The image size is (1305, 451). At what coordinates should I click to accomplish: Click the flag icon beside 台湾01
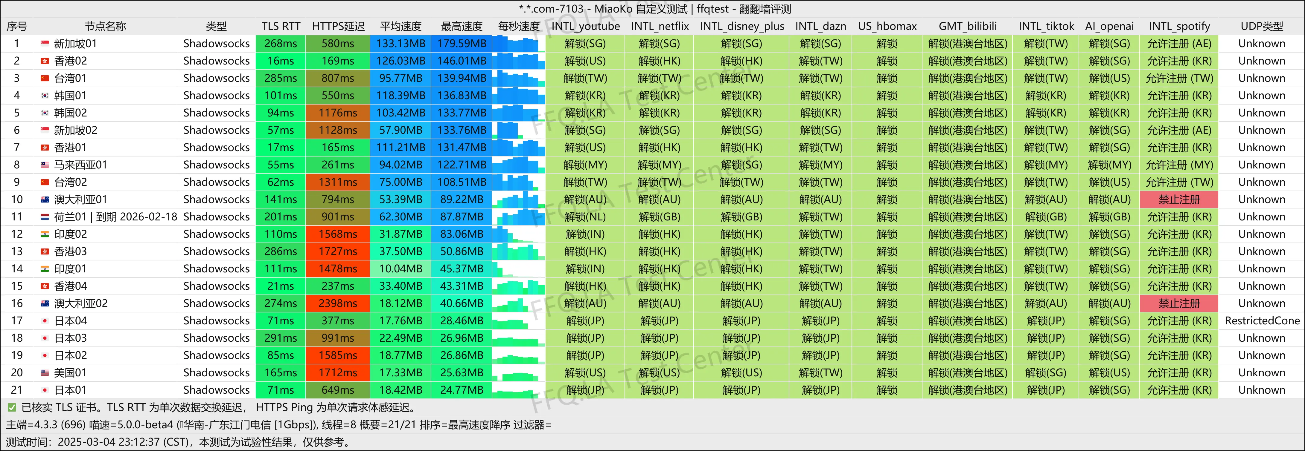click(x=45, y=78)
